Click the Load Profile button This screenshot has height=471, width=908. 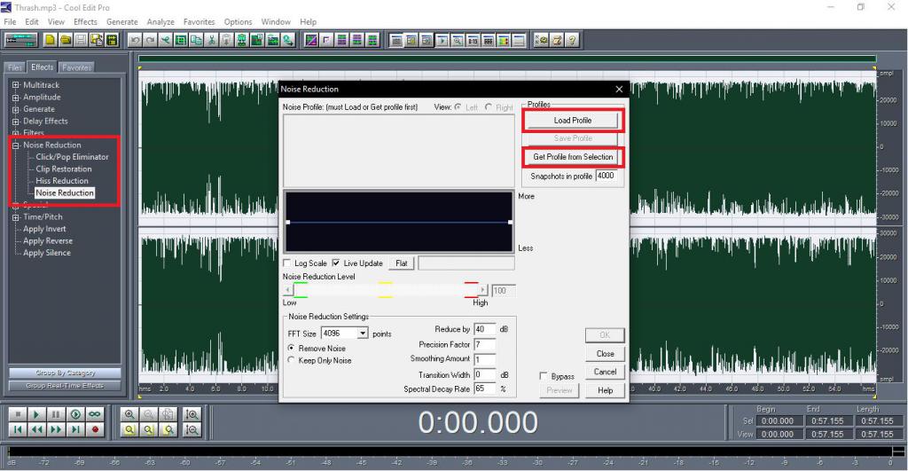[573, 121]
